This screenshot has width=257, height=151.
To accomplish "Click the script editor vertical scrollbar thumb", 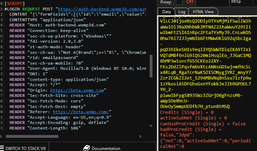I will point(151,66).
